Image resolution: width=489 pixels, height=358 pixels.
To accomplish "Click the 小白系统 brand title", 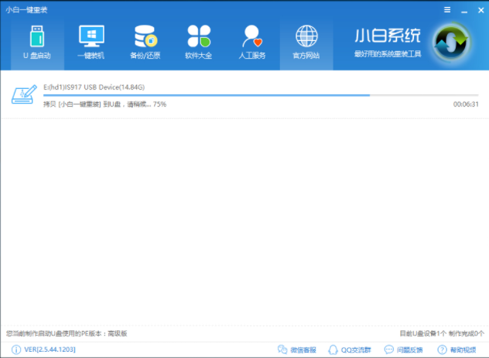I will 387,36.
